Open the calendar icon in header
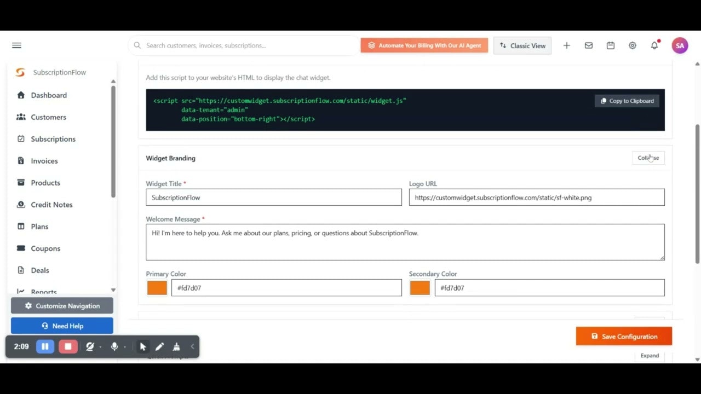 click(611, 45)
